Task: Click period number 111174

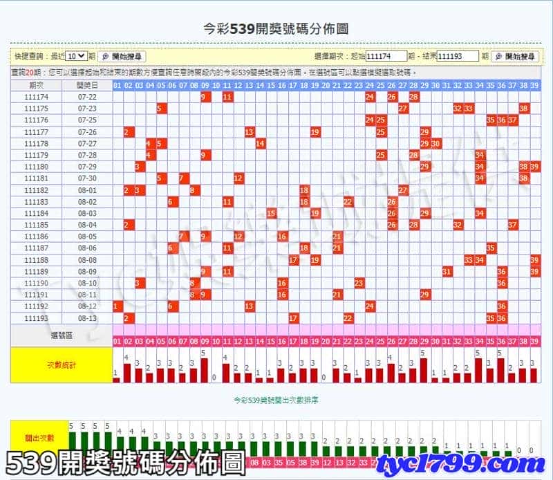Action: (37, 97)
